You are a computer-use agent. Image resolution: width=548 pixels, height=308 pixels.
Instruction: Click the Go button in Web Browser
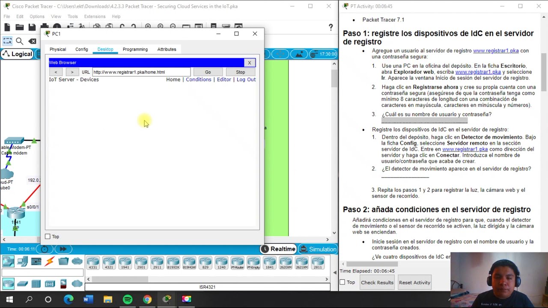tap(208, 72)
